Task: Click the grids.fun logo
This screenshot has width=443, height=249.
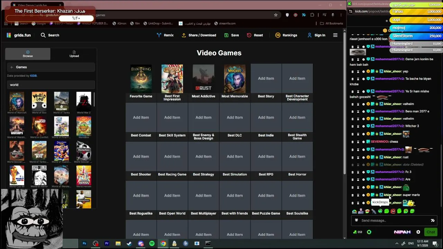Action: (x=19, y=35)
